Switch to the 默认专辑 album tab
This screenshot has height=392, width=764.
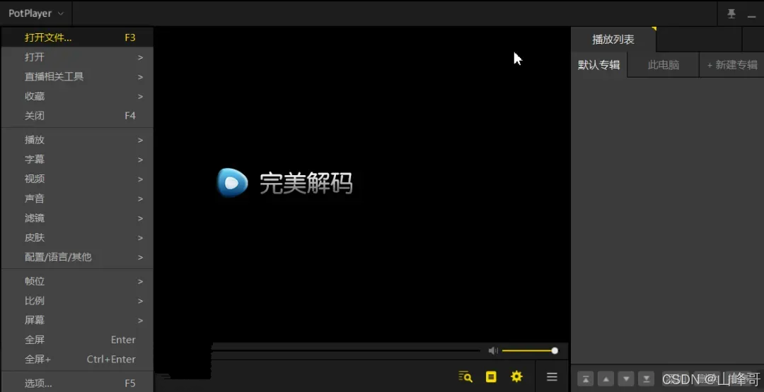(599, 65)
